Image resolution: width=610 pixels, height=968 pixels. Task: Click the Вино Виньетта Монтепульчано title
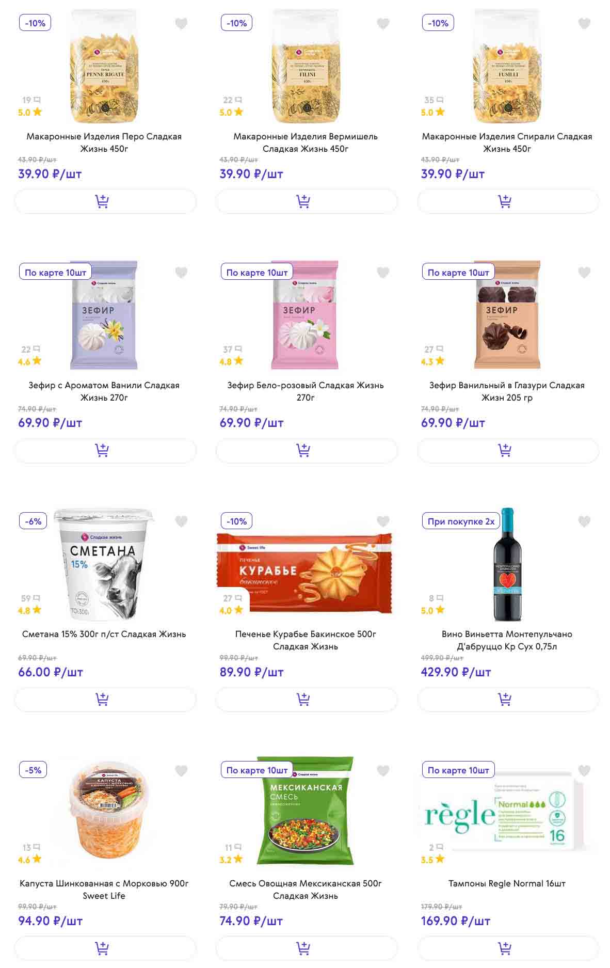(x=507, y=640)
